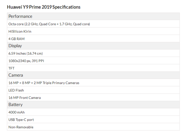Select the 16 MP Front Camera row
Viewport: 186px width, 134px height.
(24, 98)
